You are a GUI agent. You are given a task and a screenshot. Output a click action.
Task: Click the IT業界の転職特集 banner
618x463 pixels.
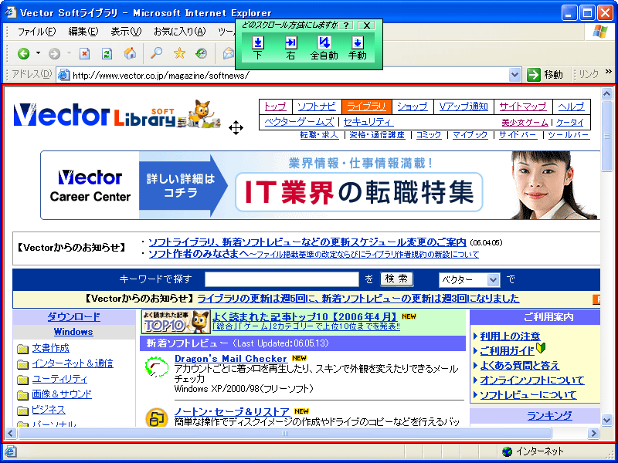pyautogui.click(x=320, y=185)
